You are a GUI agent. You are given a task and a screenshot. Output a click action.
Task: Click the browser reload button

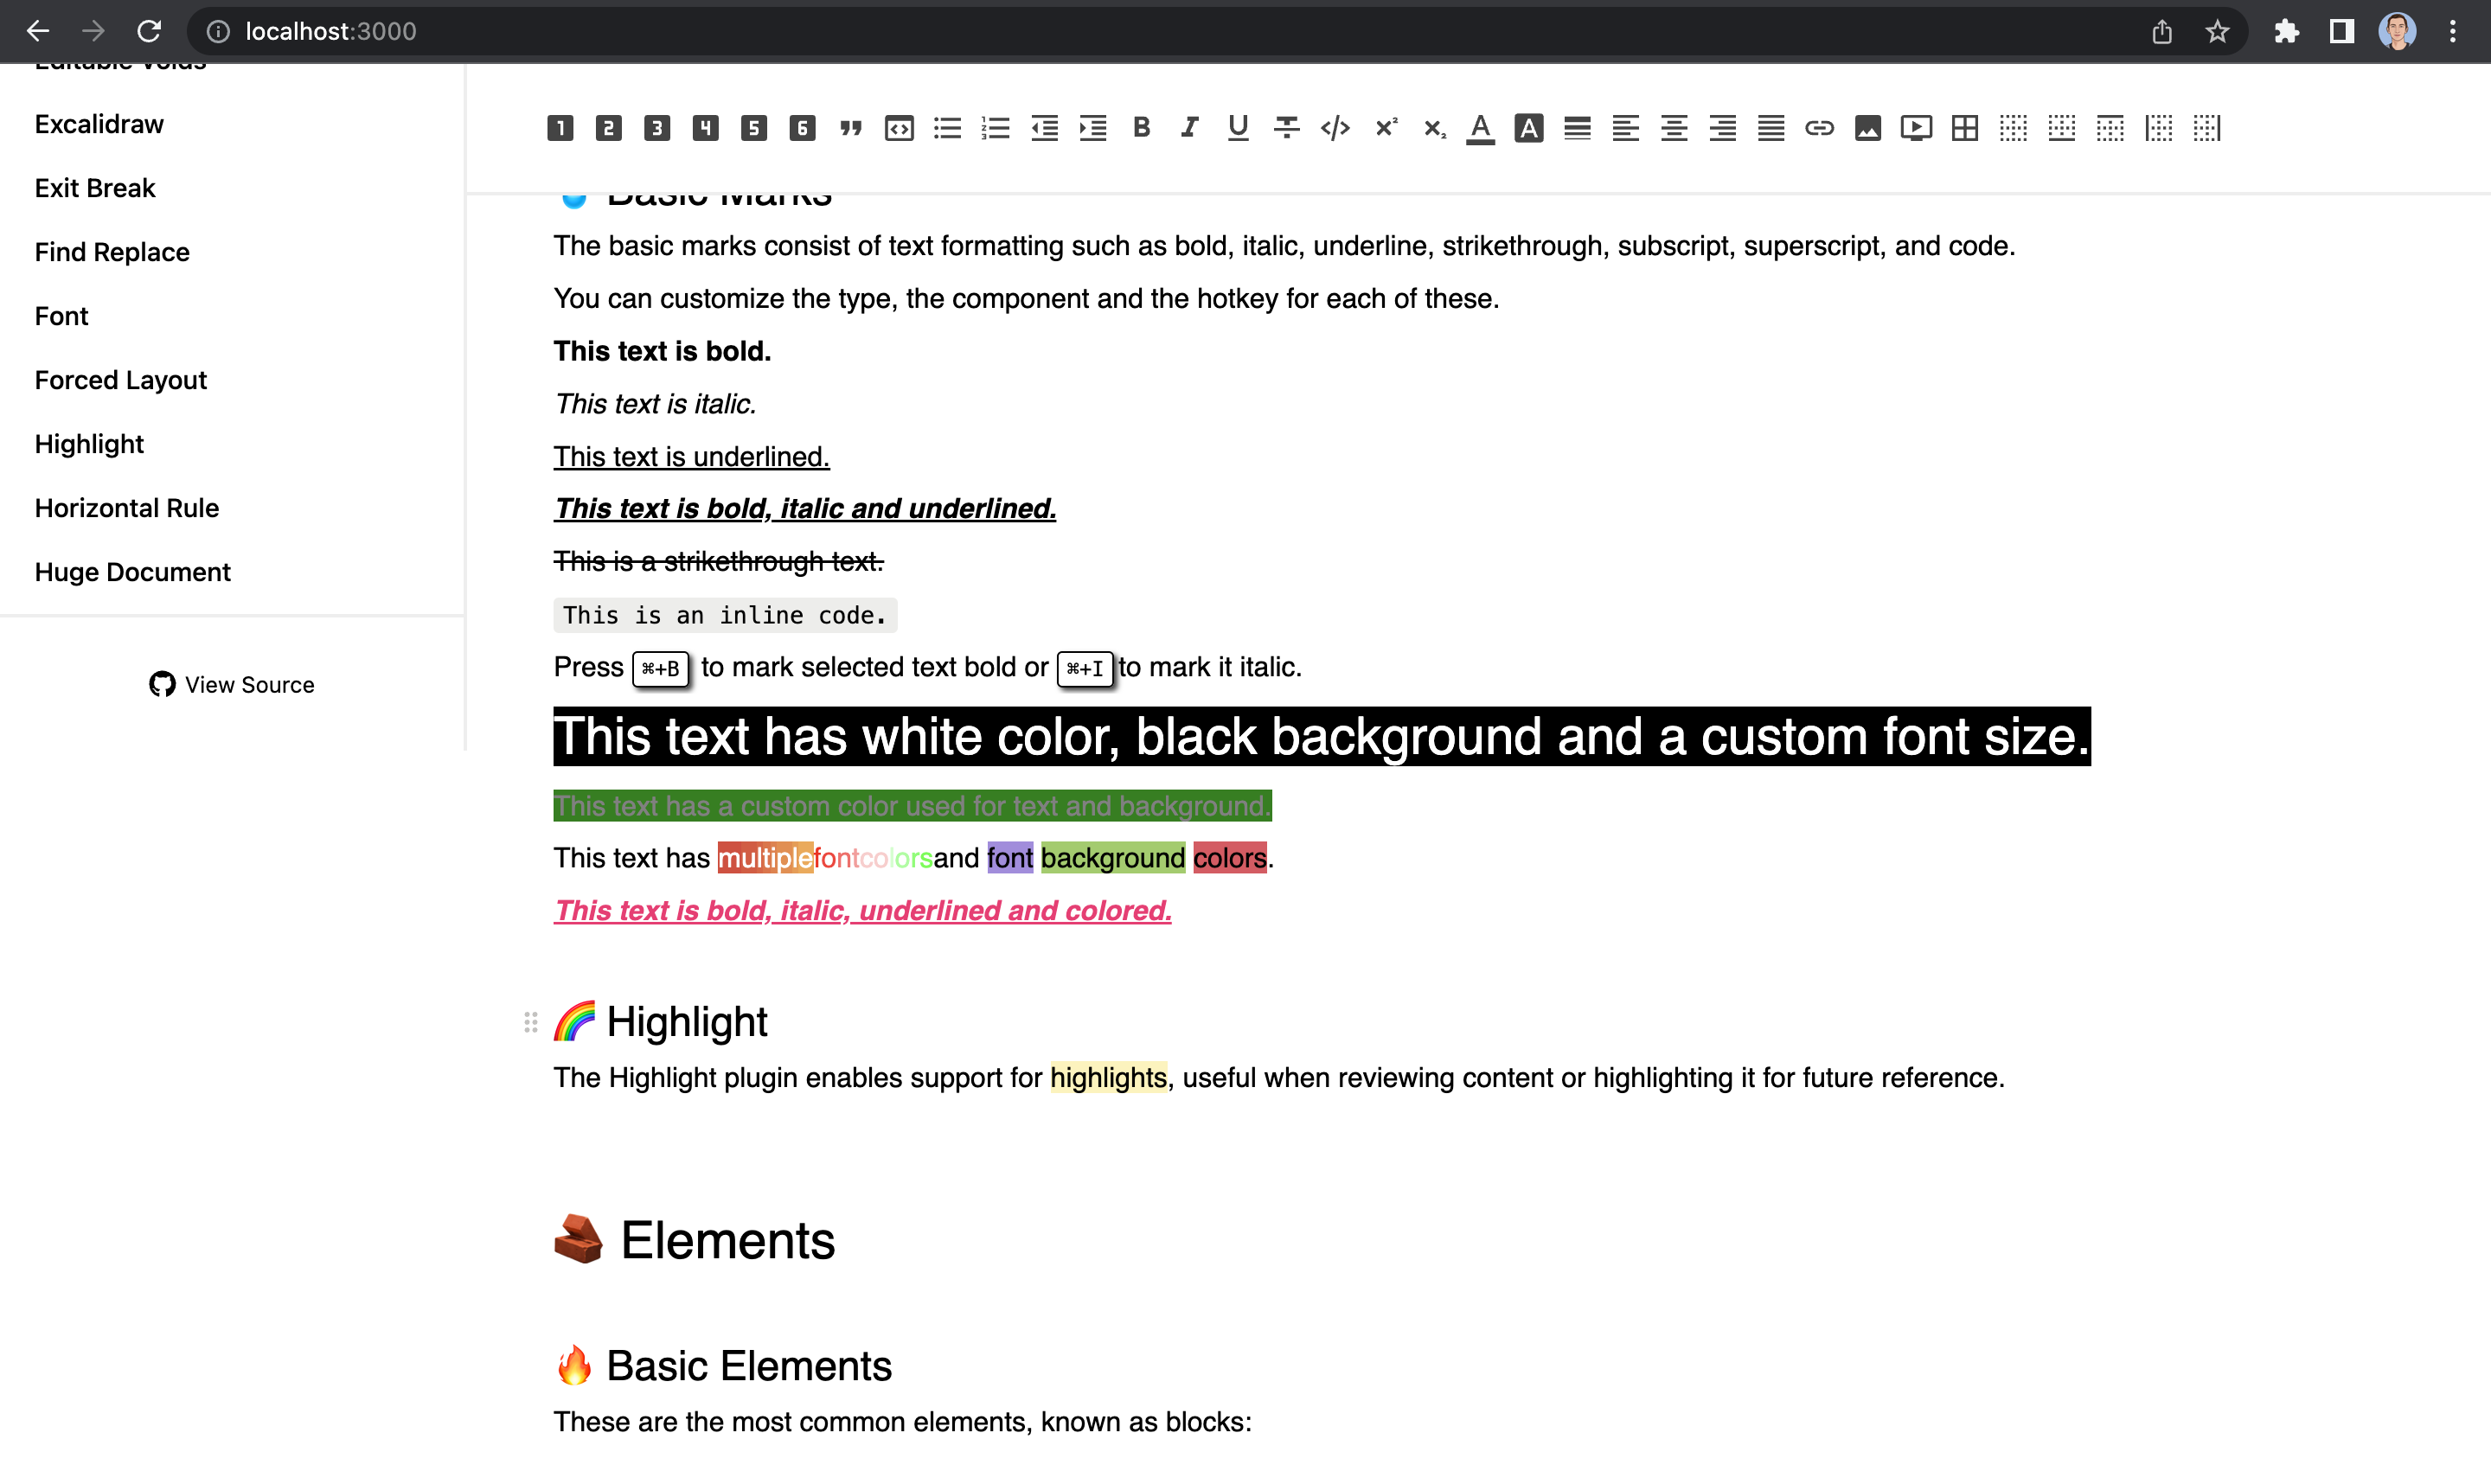(x=150, y=31)
